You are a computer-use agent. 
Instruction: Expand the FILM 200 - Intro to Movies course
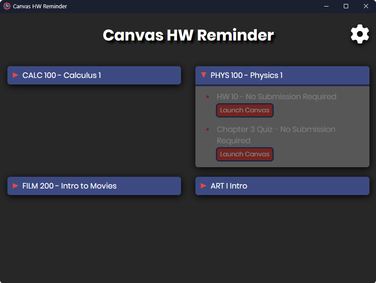(69, 186)
